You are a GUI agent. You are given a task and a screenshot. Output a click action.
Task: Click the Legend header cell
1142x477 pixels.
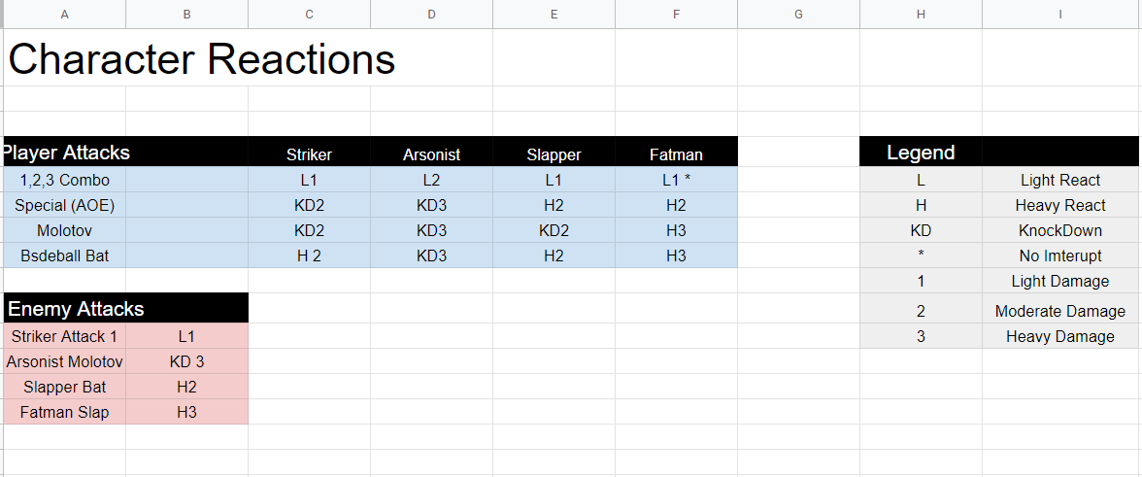click(921, 153)
